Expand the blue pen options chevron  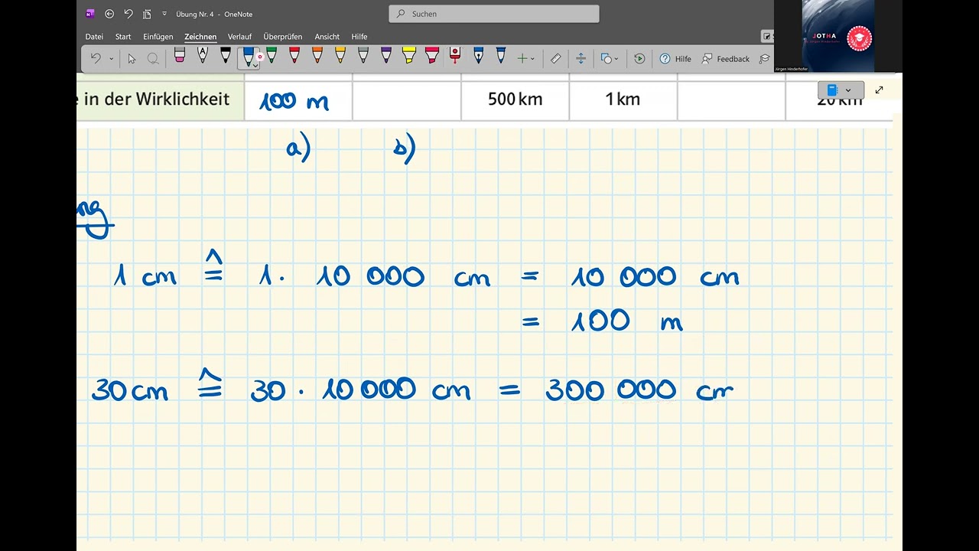pyautogui.click(x=255, y=66)
